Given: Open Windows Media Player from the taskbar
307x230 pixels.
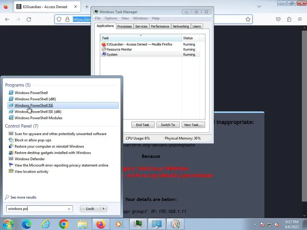Looking at the screenshot, I should coord(119,224).
